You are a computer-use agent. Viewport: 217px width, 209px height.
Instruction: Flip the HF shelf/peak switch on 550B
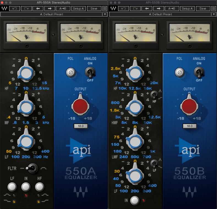click(154, 95)
